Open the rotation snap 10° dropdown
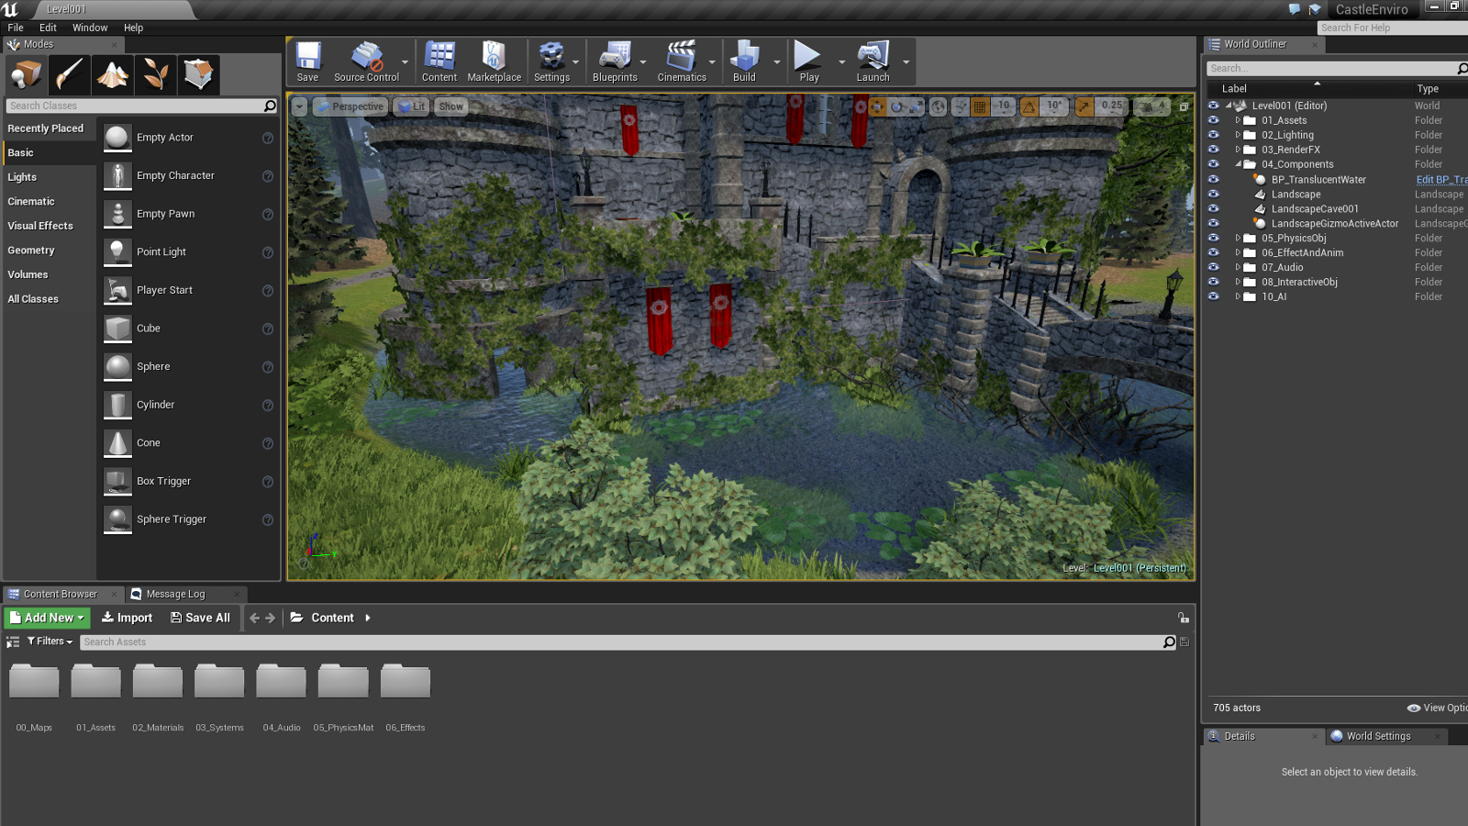1468x826 pixels. tap(1054, 106)
